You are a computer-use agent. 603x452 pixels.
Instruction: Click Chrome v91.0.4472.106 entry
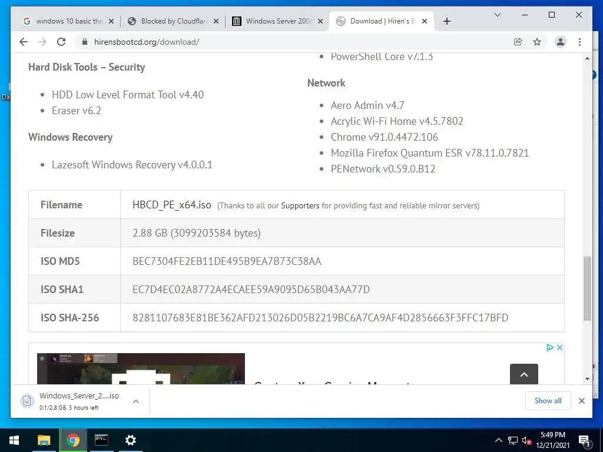[384, 137]
